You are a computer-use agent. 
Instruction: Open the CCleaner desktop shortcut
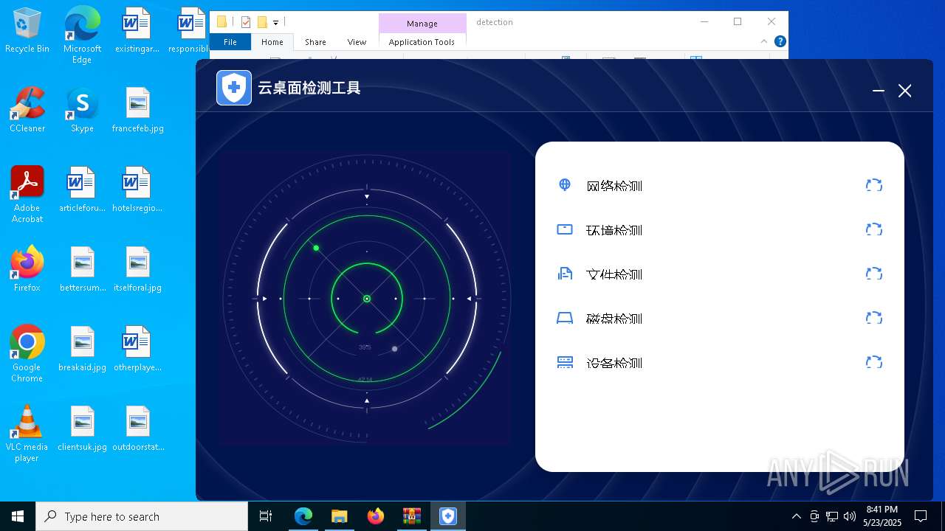point(27,109)
